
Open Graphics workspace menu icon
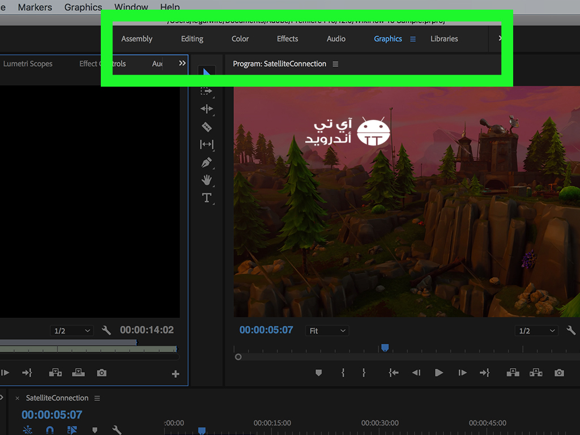pyautogui.click(x=413, y=39)
